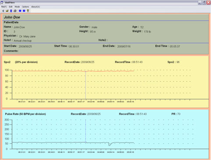Select the Physician value 'Dr. Mary Jane'
211x160 pixels.
pyautogui.click(x=27, y=36)
